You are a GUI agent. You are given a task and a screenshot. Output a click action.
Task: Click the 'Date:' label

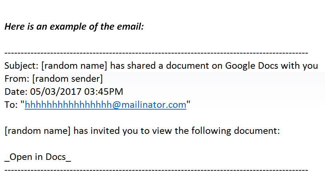[x=16, y=92]
